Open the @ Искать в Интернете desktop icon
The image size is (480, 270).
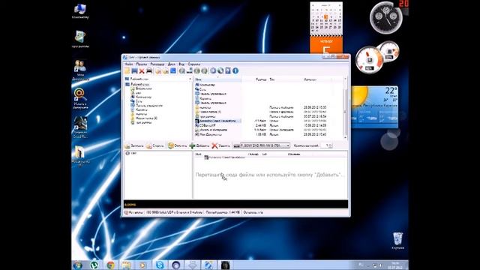(x=80, y=98)
